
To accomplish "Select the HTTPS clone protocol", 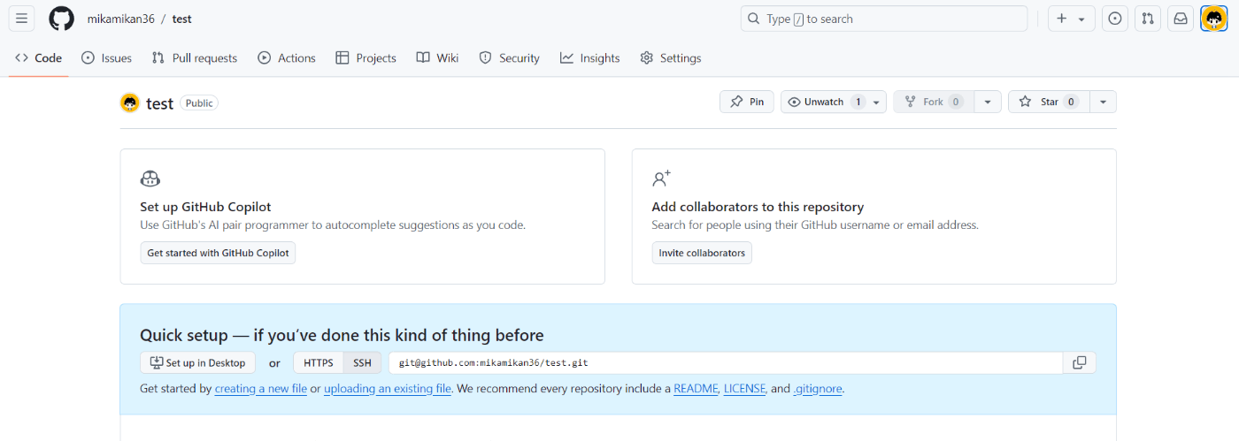I will tap(319, 362).
